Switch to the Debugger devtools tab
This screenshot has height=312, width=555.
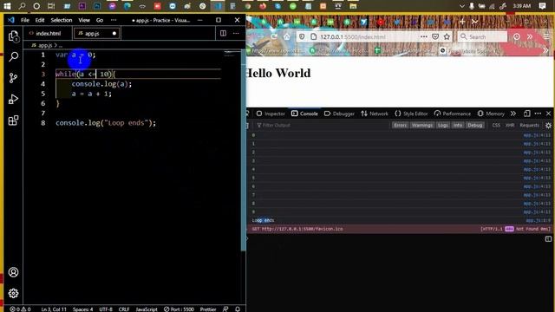(x=339, y=114)
